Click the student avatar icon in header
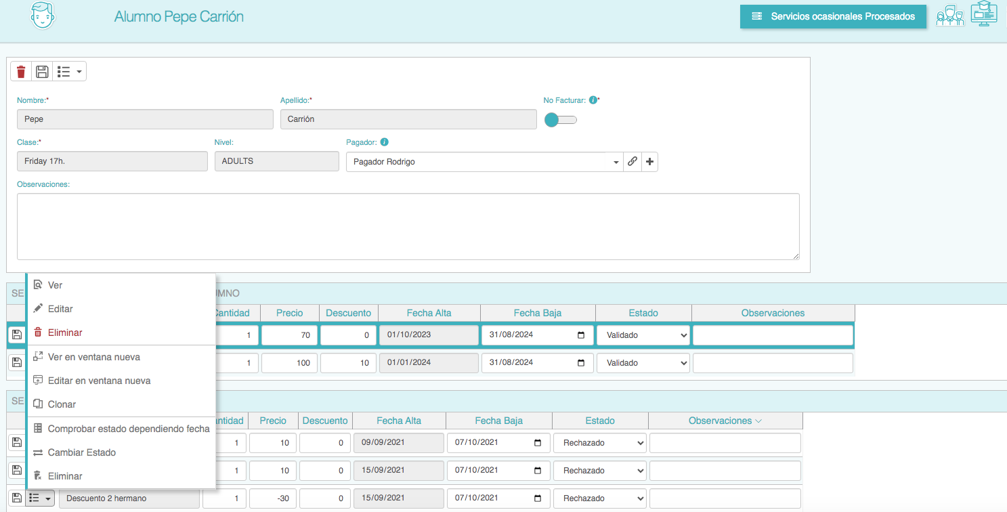Image resolution: width=1007 pixels, height=512 pixels. (42, 16)
